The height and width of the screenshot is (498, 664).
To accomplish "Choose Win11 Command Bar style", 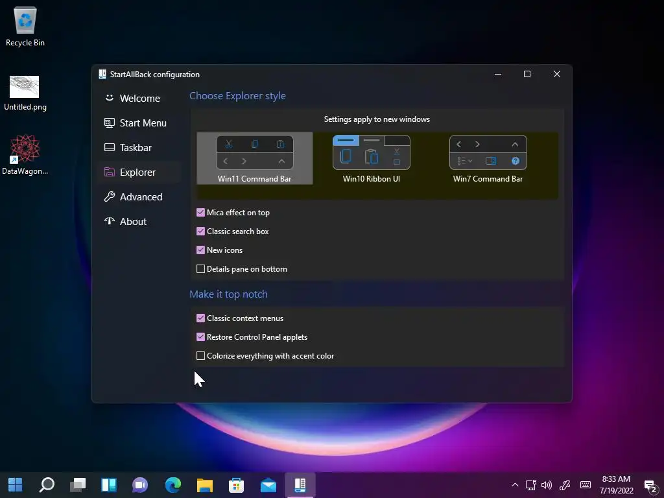I will point(254,158).
